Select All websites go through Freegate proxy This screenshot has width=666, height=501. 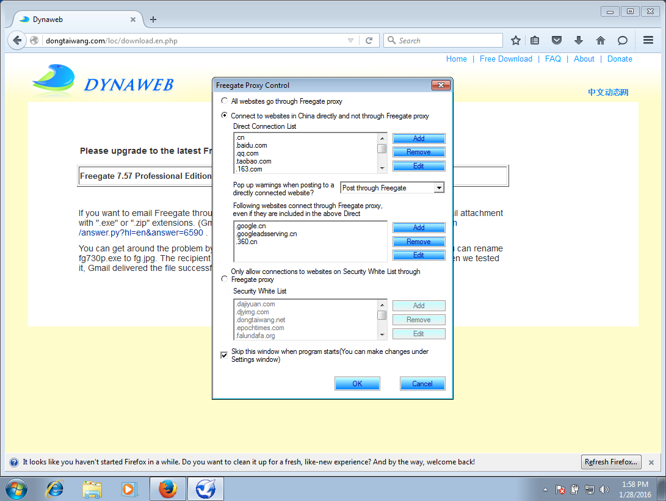tap(224, 101)
